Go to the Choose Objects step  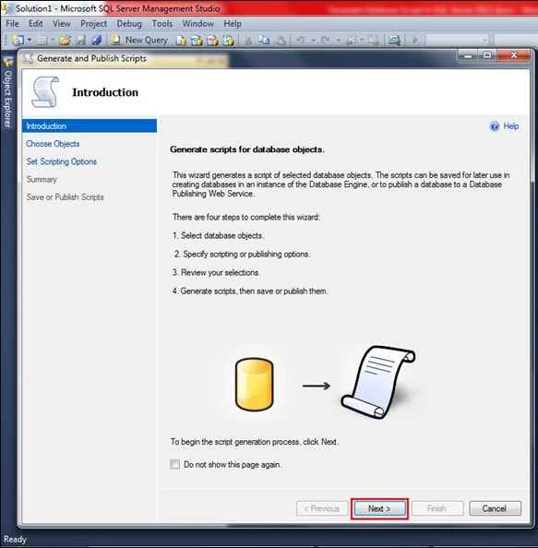(x=53, y=144)
